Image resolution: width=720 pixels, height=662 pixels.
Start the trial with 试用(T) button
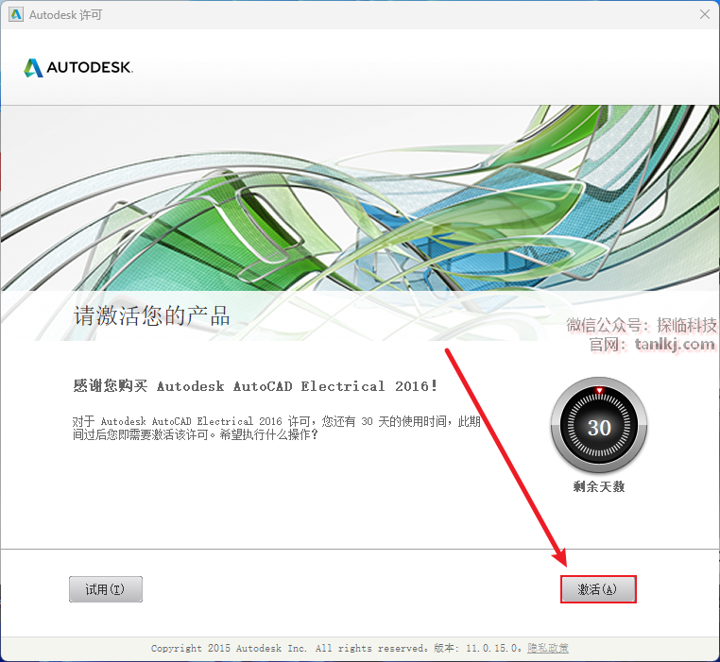tap(106, 589)
